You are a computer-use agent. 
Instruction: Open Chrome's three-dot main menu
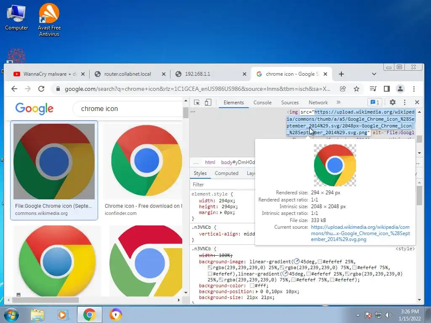coord(414,89)
